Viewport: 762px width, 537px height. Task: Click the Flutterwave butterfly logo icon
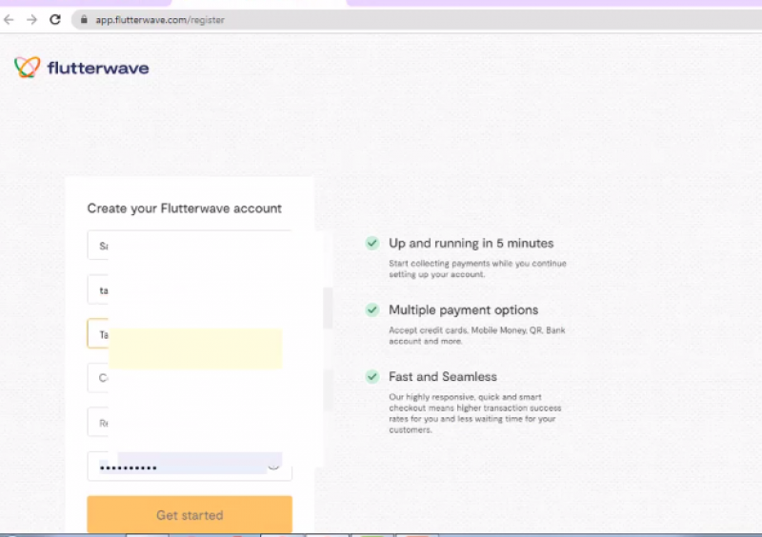coord(28,68)
